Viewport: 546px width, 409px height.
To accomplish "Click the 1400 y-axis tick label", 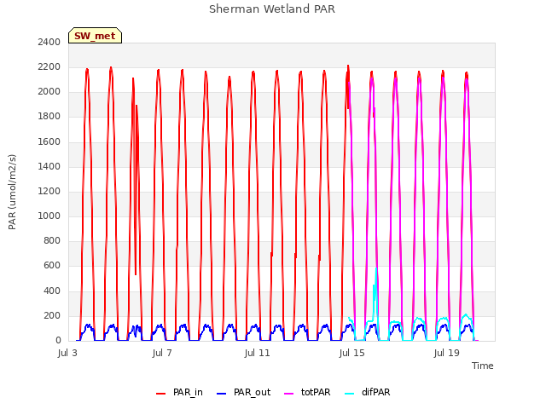I will point(49,166).
